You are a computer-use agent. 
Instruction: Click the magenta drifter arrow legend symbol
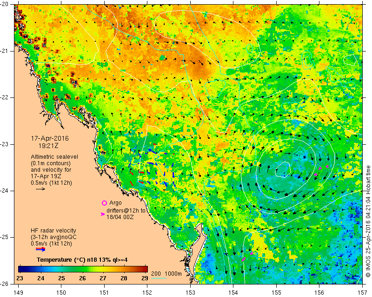pyautogui.click(x=103, y=214)
